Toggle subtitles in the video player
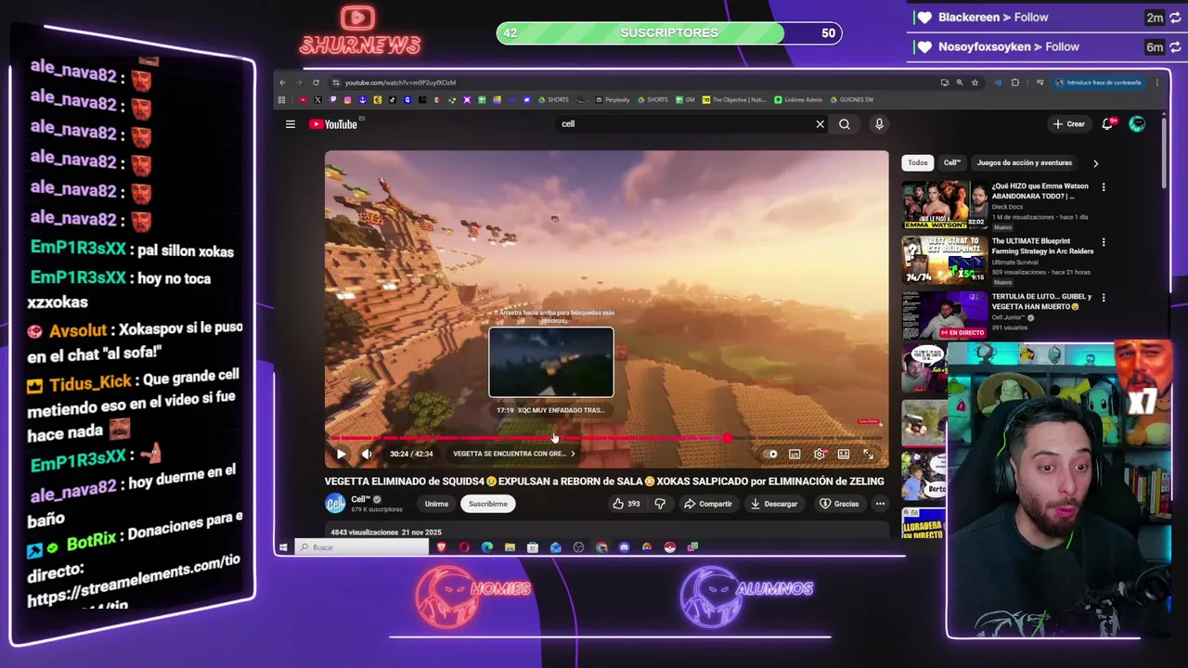 tap(794, 454)
